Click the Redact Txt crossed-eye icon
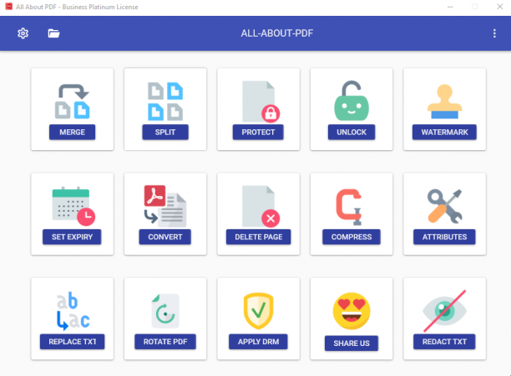The width and height of the screenshot is (511, 376). coord(444,311)
